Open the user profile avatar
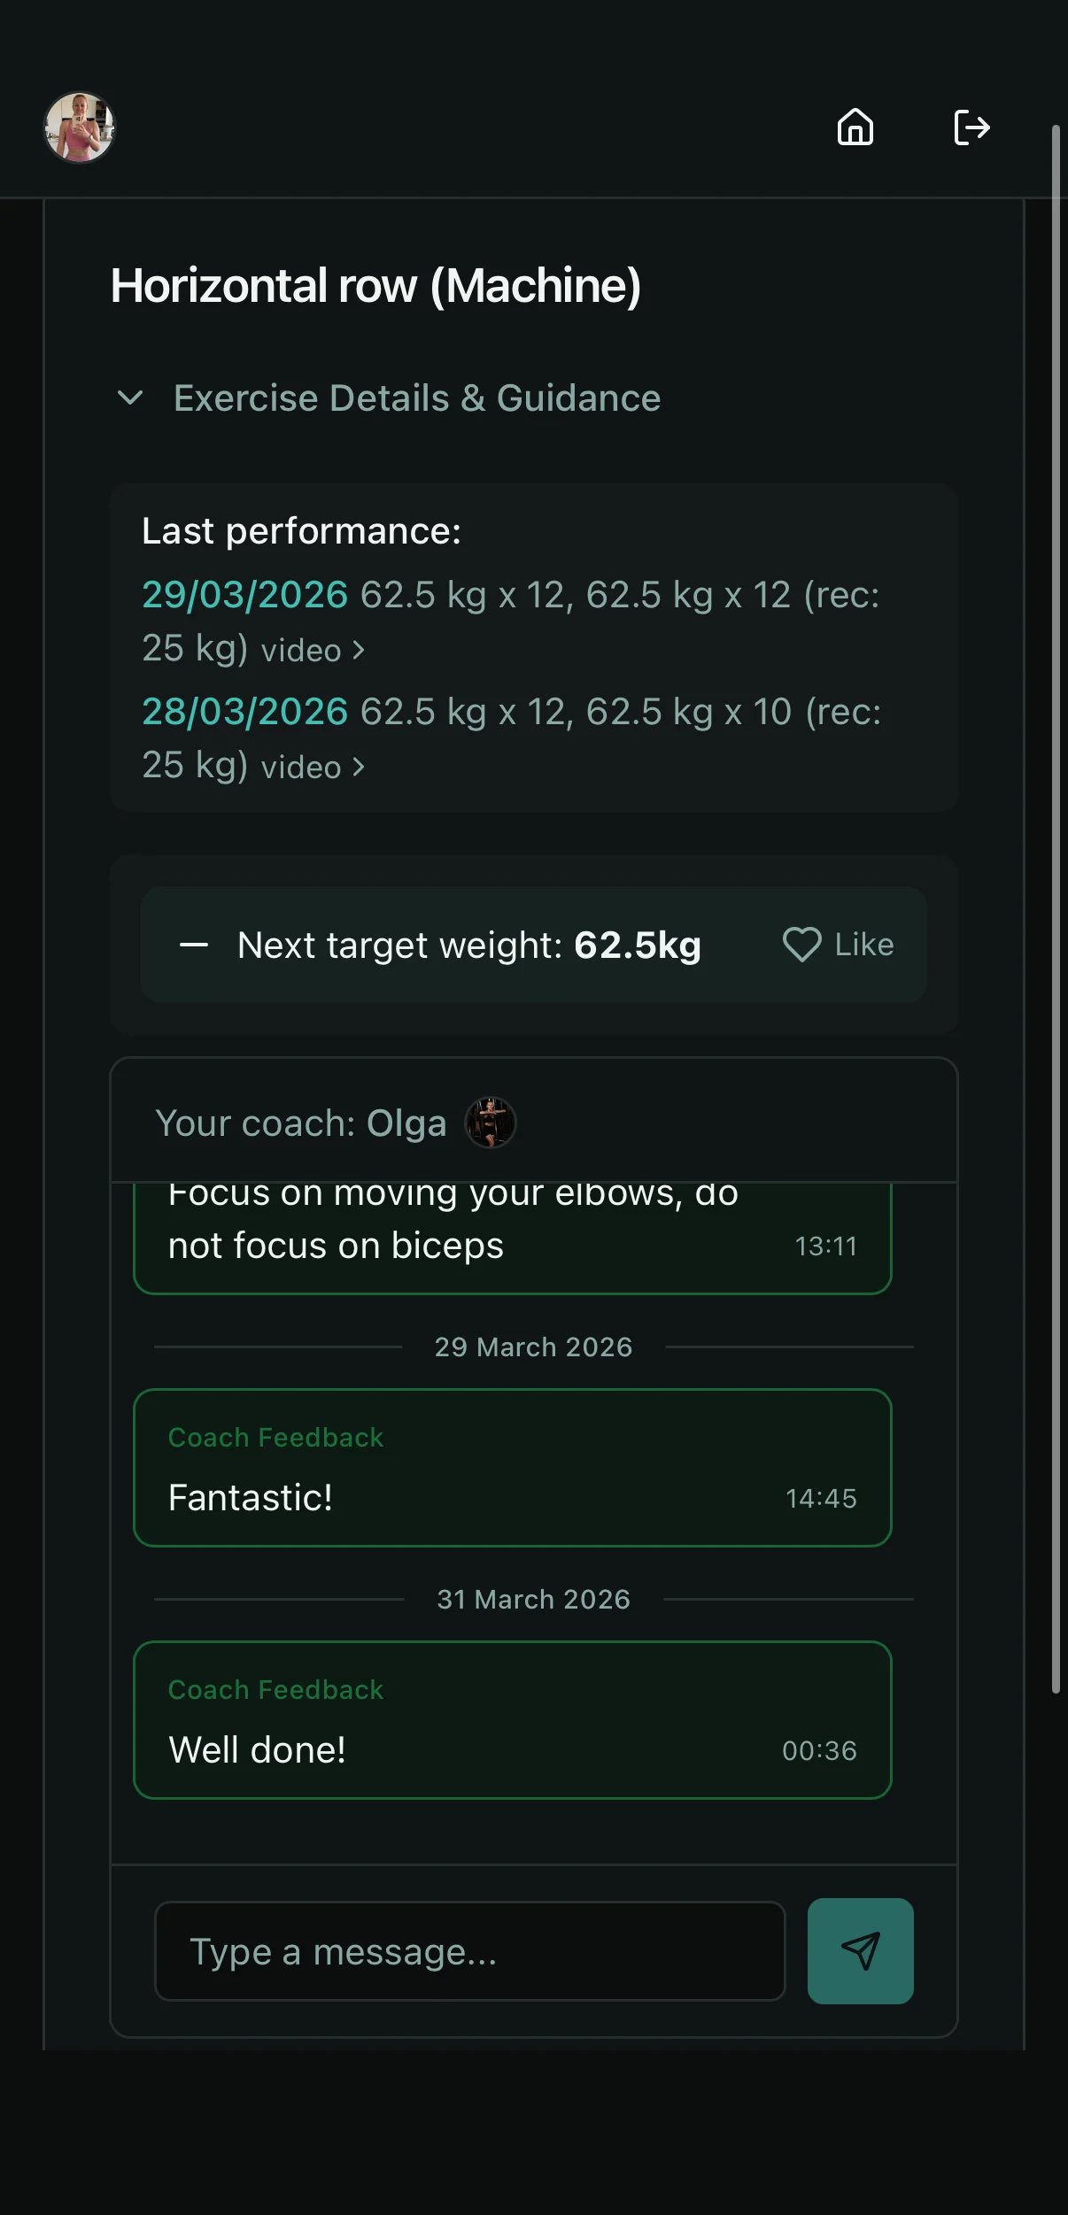Image resolution: width=1068 pixels, height=2215 pixels. coord(80,128)
